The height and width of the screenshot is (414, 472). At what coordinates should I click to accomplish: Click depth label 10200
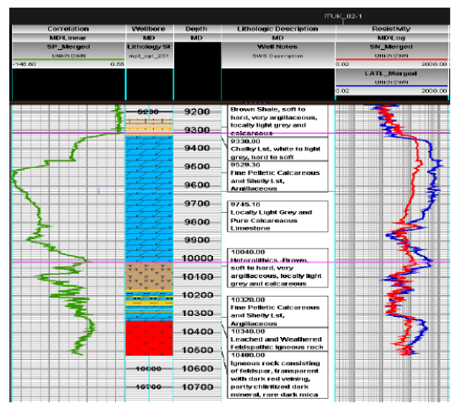(197, 295)
